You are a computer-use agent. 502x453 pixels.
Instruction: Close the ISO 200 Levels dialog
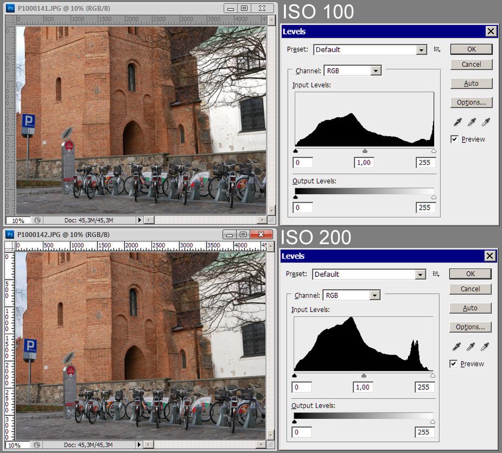pyautogui.click(x=490, y=256)
